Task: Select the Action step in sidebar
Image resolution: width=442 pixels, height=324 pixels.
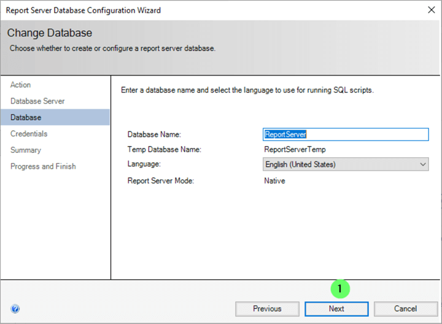Action: point(21,85)
